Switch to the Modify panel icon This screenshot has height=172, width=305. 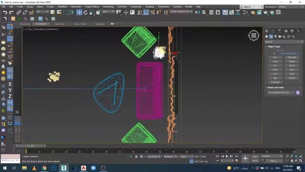[x=273, y=31]
